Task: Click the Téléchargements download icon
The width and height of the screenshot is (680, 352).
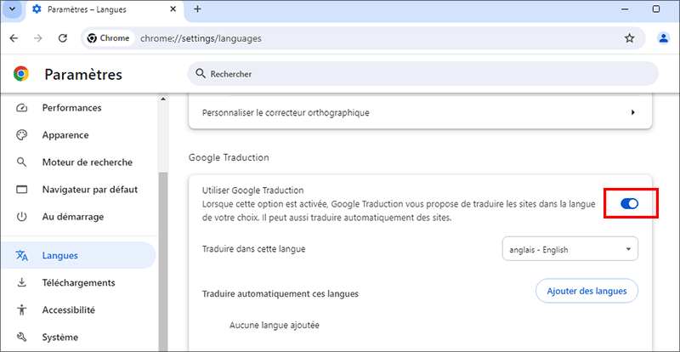Action: 21,283
